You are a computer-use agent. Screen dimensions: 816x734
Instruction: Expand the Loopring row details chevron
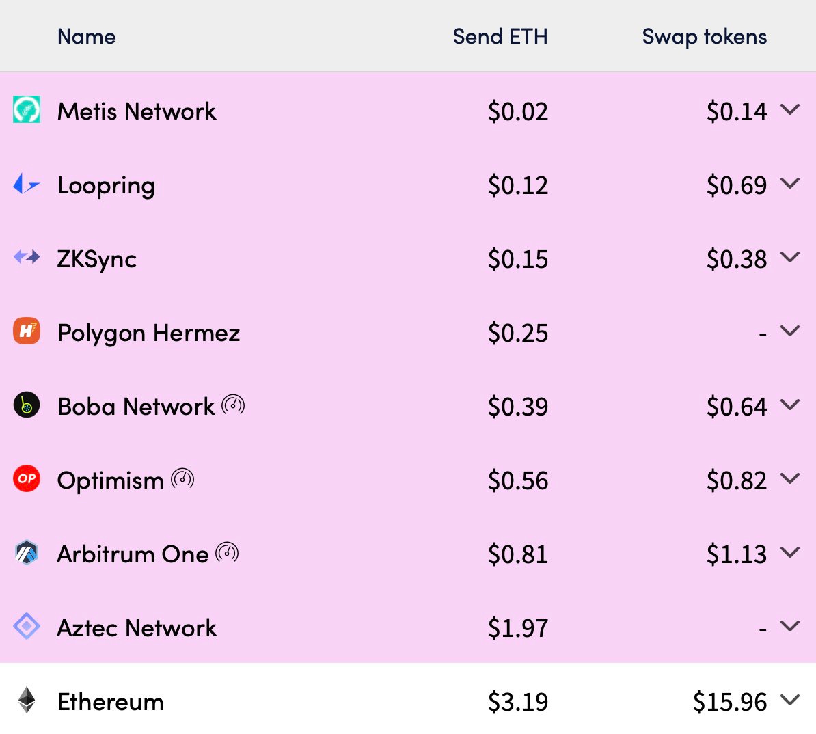[790, 183]
